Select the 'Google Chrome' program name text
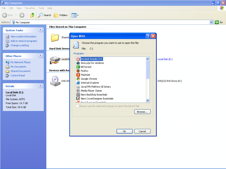The width and height of the screenshot is (226, 169). coord(89,79)
